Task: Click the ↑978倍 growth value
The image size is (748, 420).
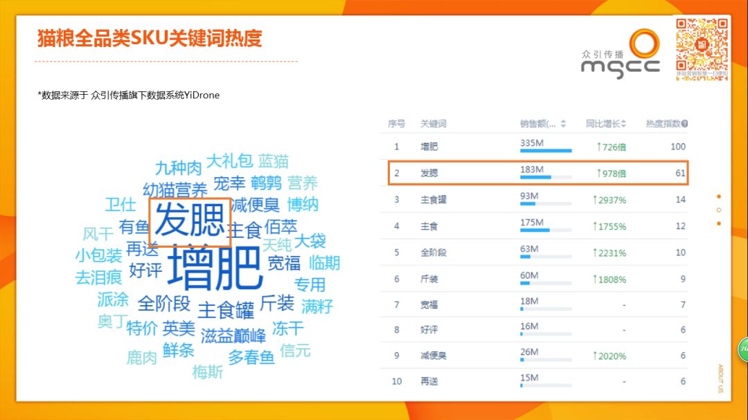Action: tap(611, 174)
